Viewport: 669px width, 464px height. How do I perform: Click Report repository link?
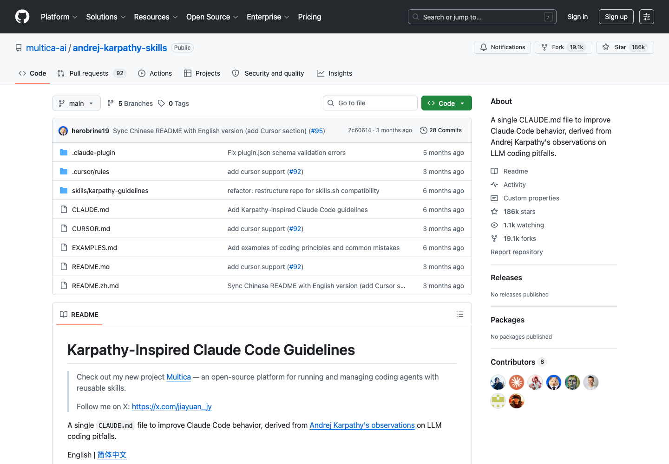click(x=517, y=252)
